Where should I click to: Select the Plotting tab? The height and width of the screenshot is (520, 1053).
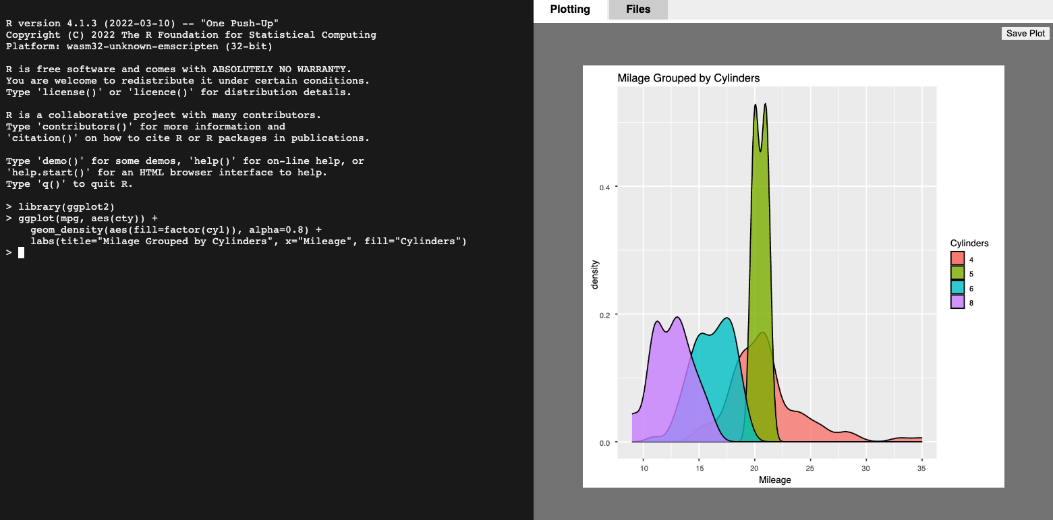pyautogui.click(x=570, y=9)
